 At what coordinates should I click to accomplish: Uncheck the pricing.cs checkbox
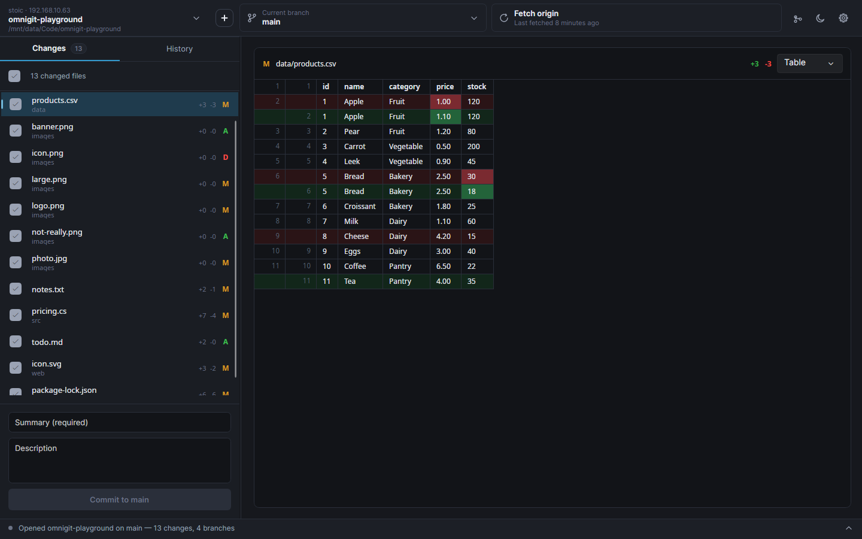16,315
